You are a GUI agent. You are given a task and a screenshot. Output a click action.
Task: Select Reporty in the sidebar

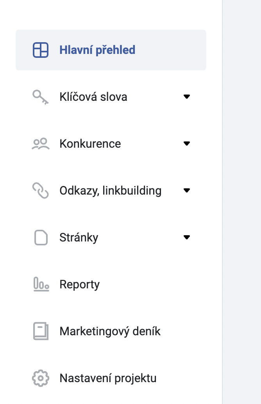tap(79, 284)
